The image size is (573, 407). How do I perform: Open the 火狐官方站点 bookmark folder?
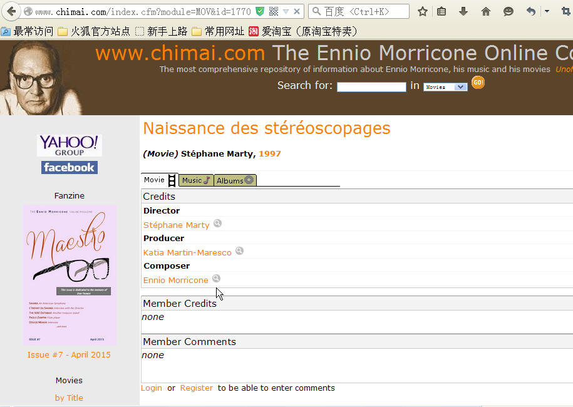(x=94, y=31)
